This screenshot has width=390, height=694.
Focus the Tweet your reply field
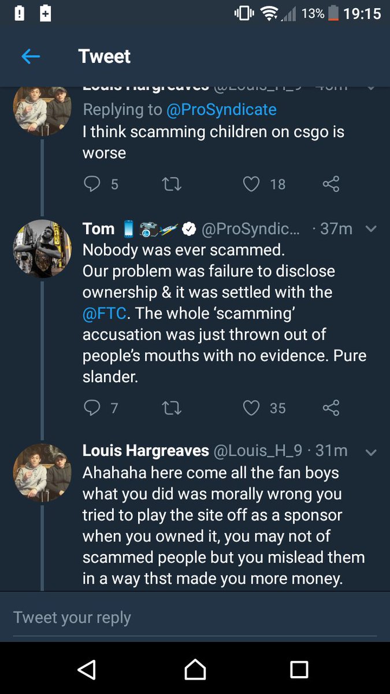pos(195,617)
